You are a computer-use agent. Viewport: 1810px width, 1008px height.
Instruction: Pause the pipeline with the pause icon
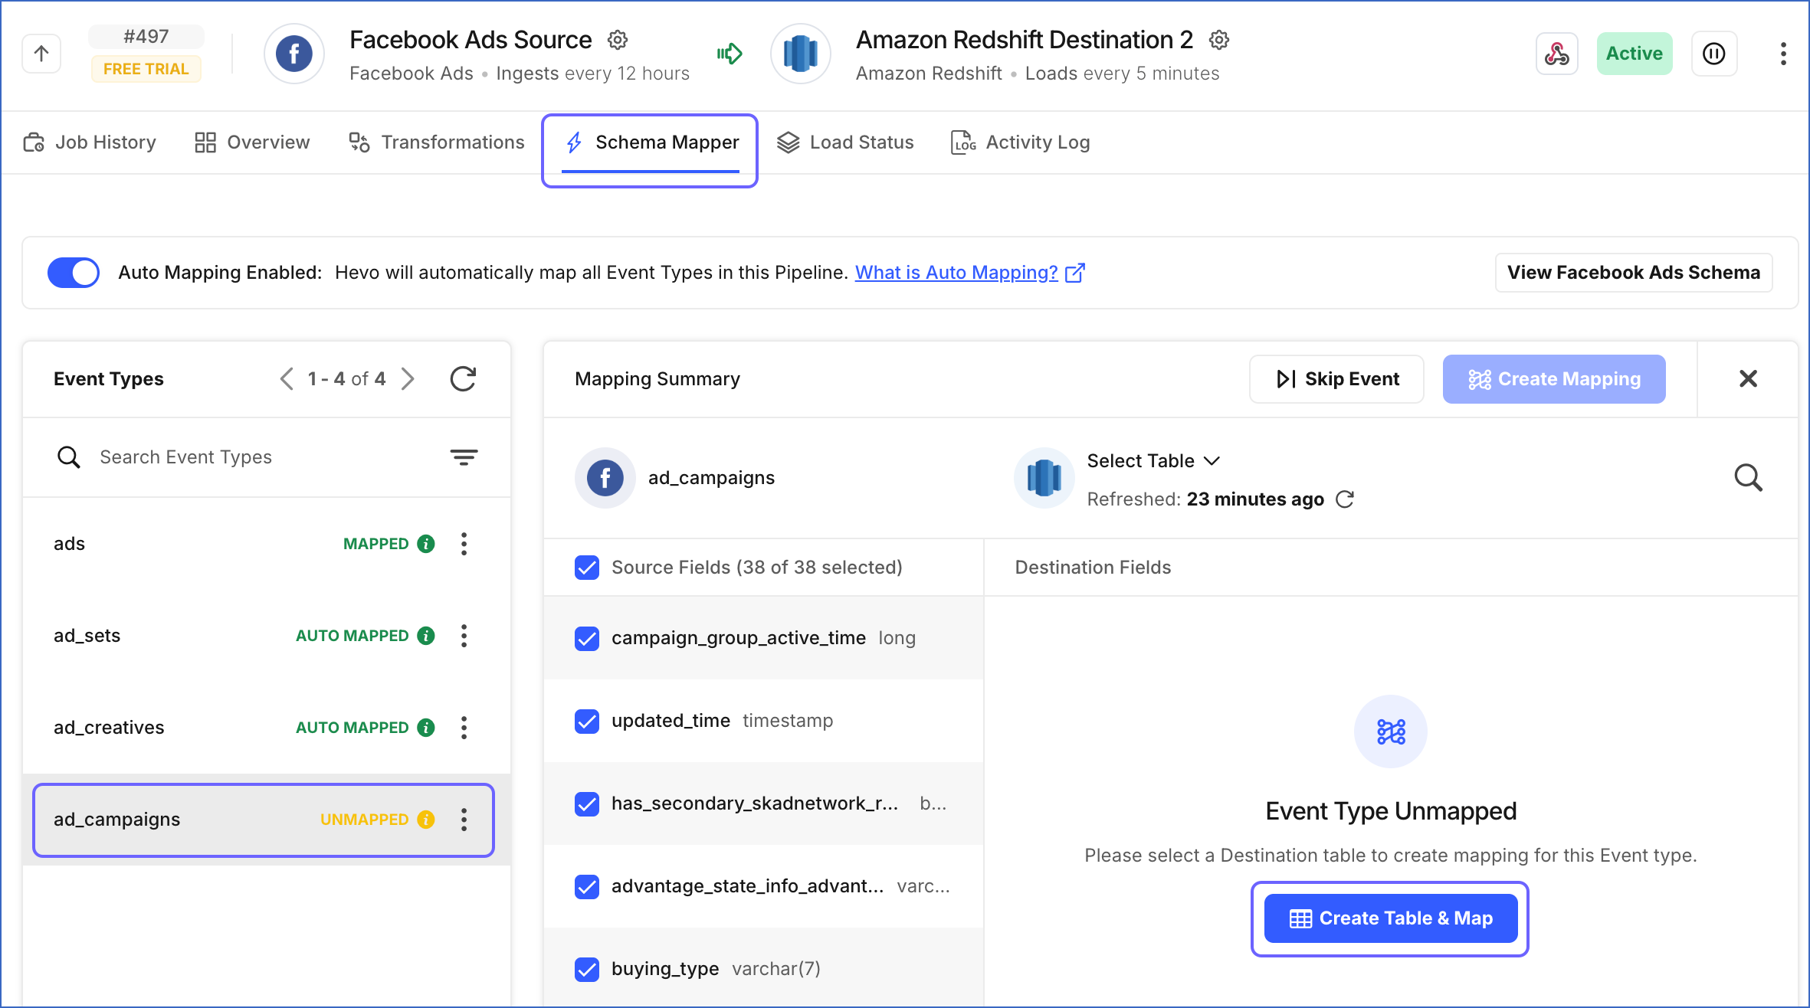1714,54
